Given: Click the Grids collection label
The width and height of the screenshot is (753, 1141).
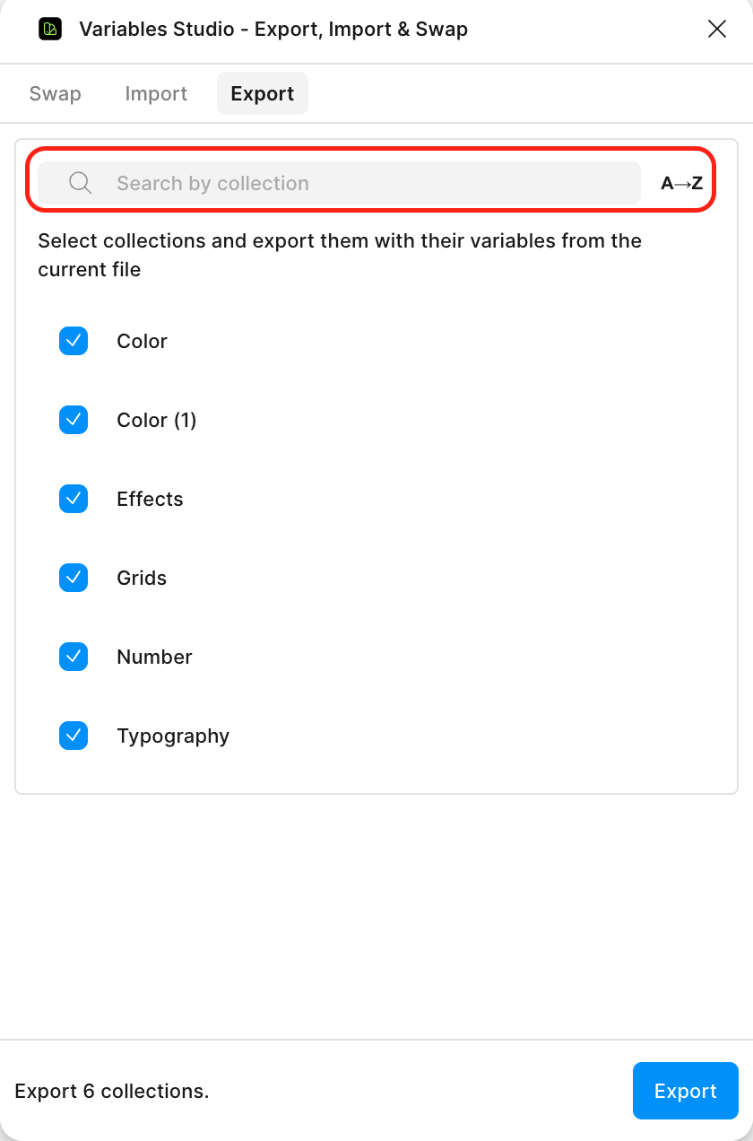Looking at the screenshot, I should 141,578.
